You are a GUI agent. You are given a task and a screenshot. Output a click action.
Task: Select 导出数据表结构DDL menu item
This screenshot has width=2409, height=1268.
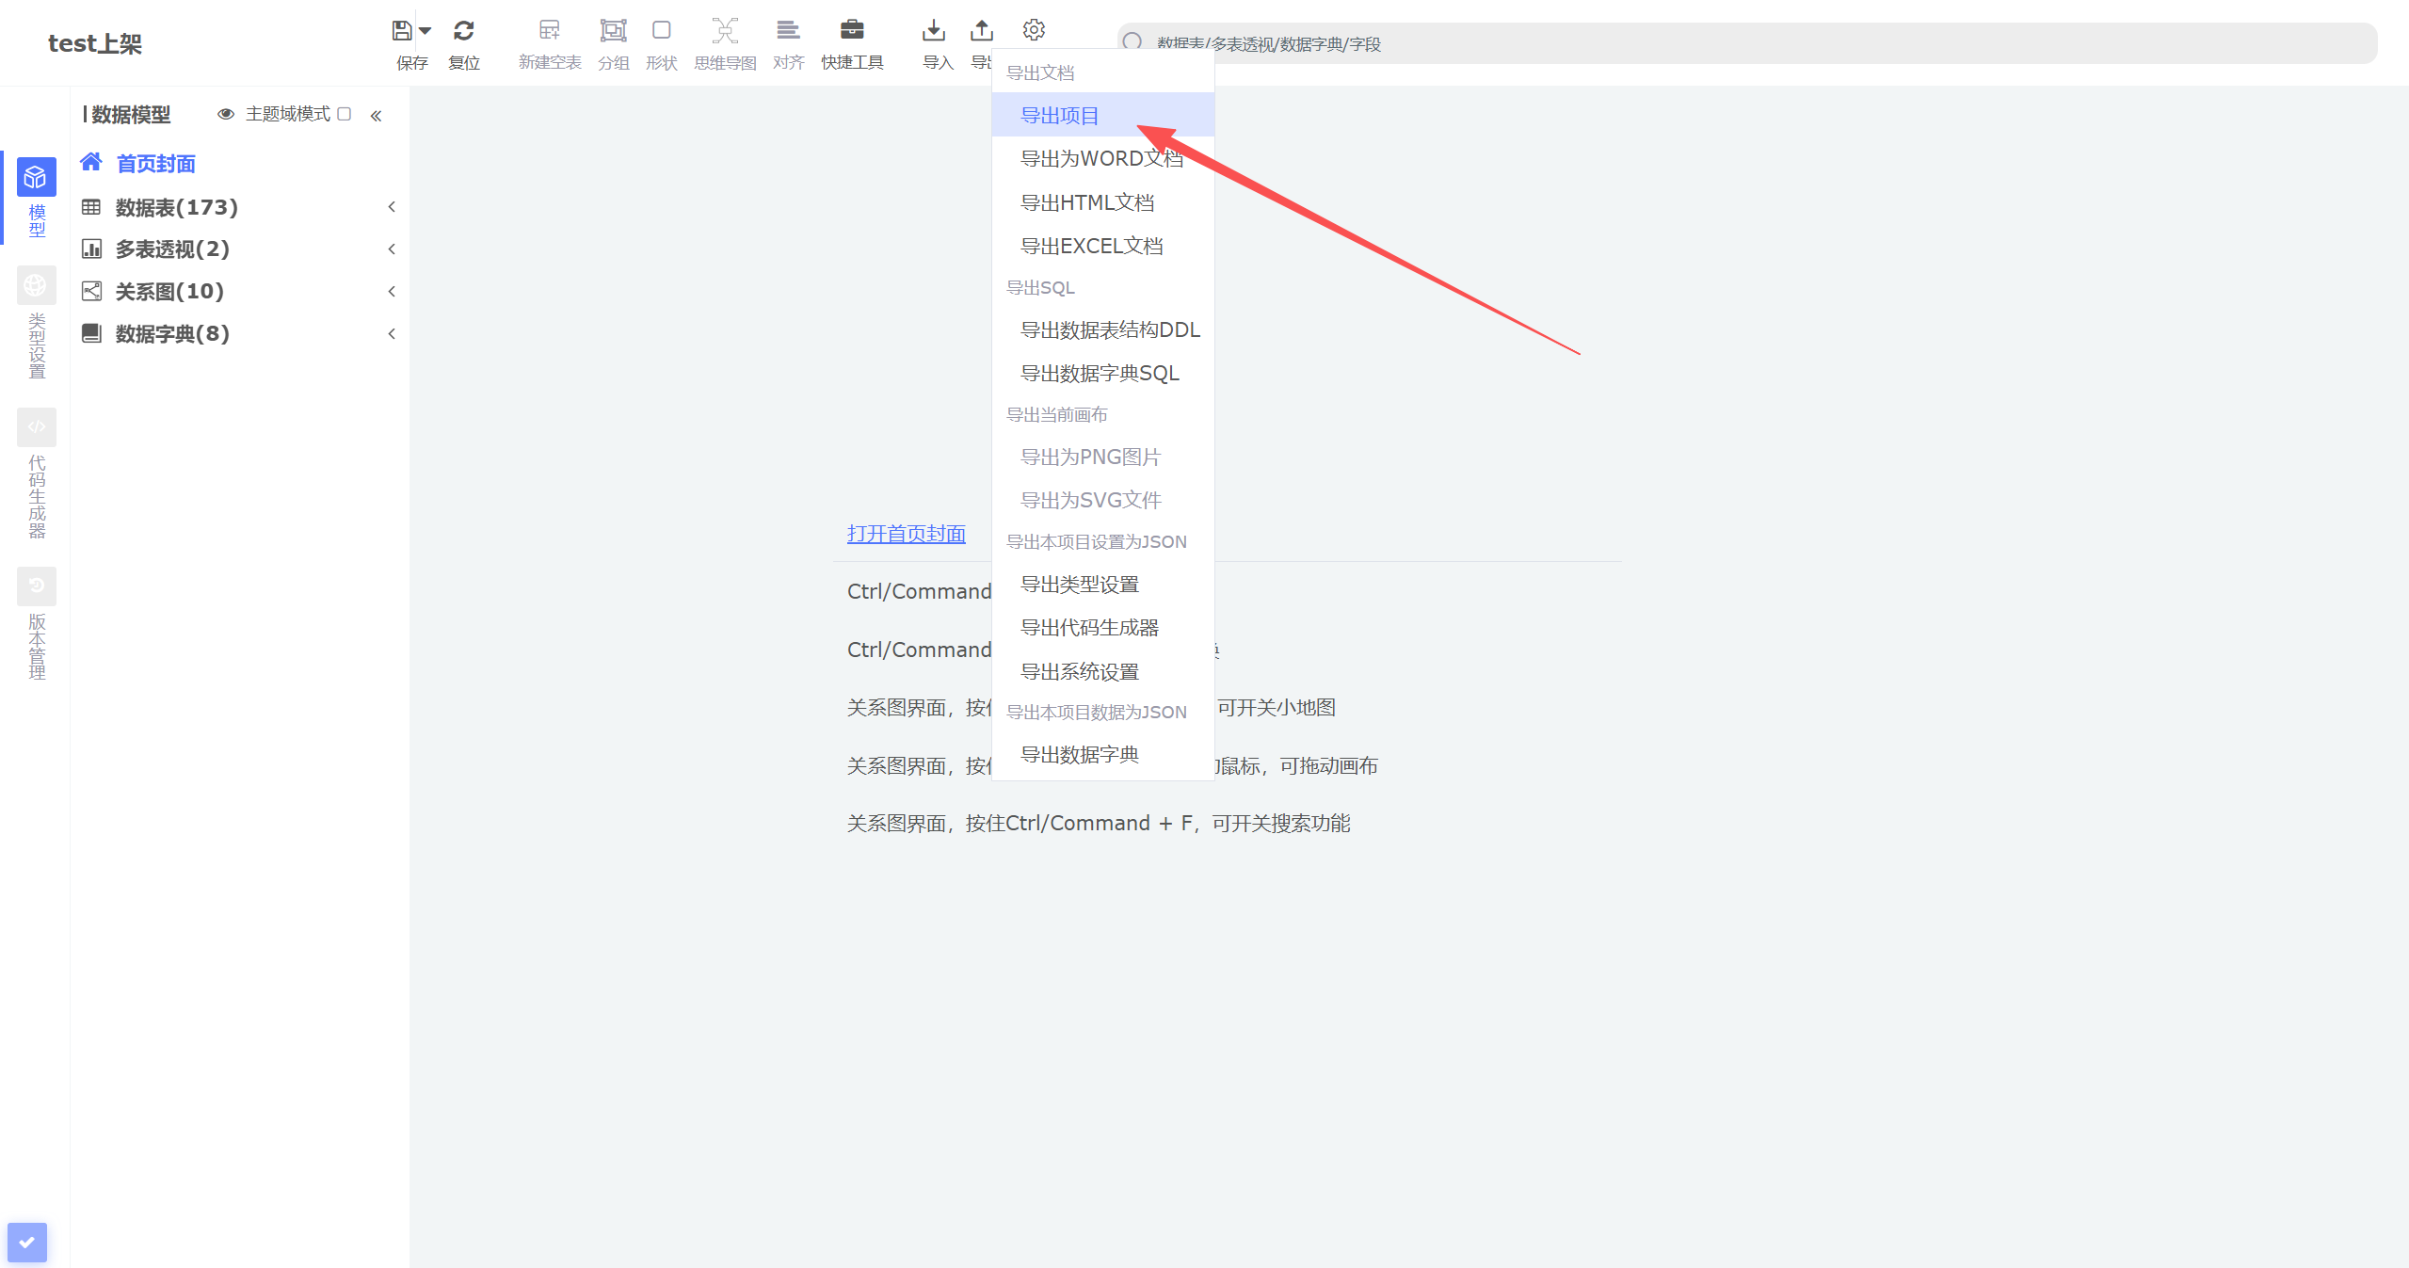pyautogui.click(x=1110, y=330)
